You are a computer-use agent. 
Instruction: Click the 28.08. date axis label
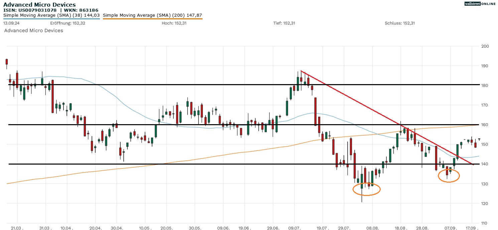(x=422, y=228)
